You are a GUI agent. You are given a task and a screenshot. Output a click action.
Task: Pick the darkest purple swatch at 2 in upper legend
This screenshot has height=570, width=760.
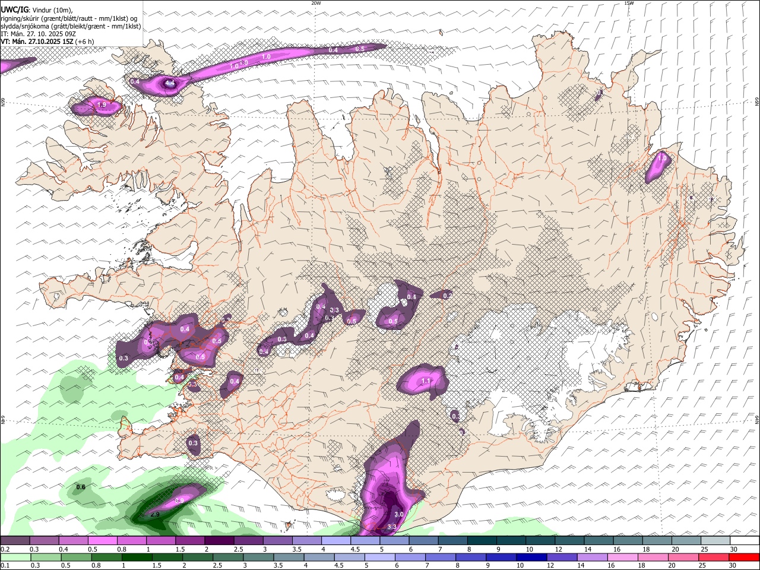pos(218,541)
